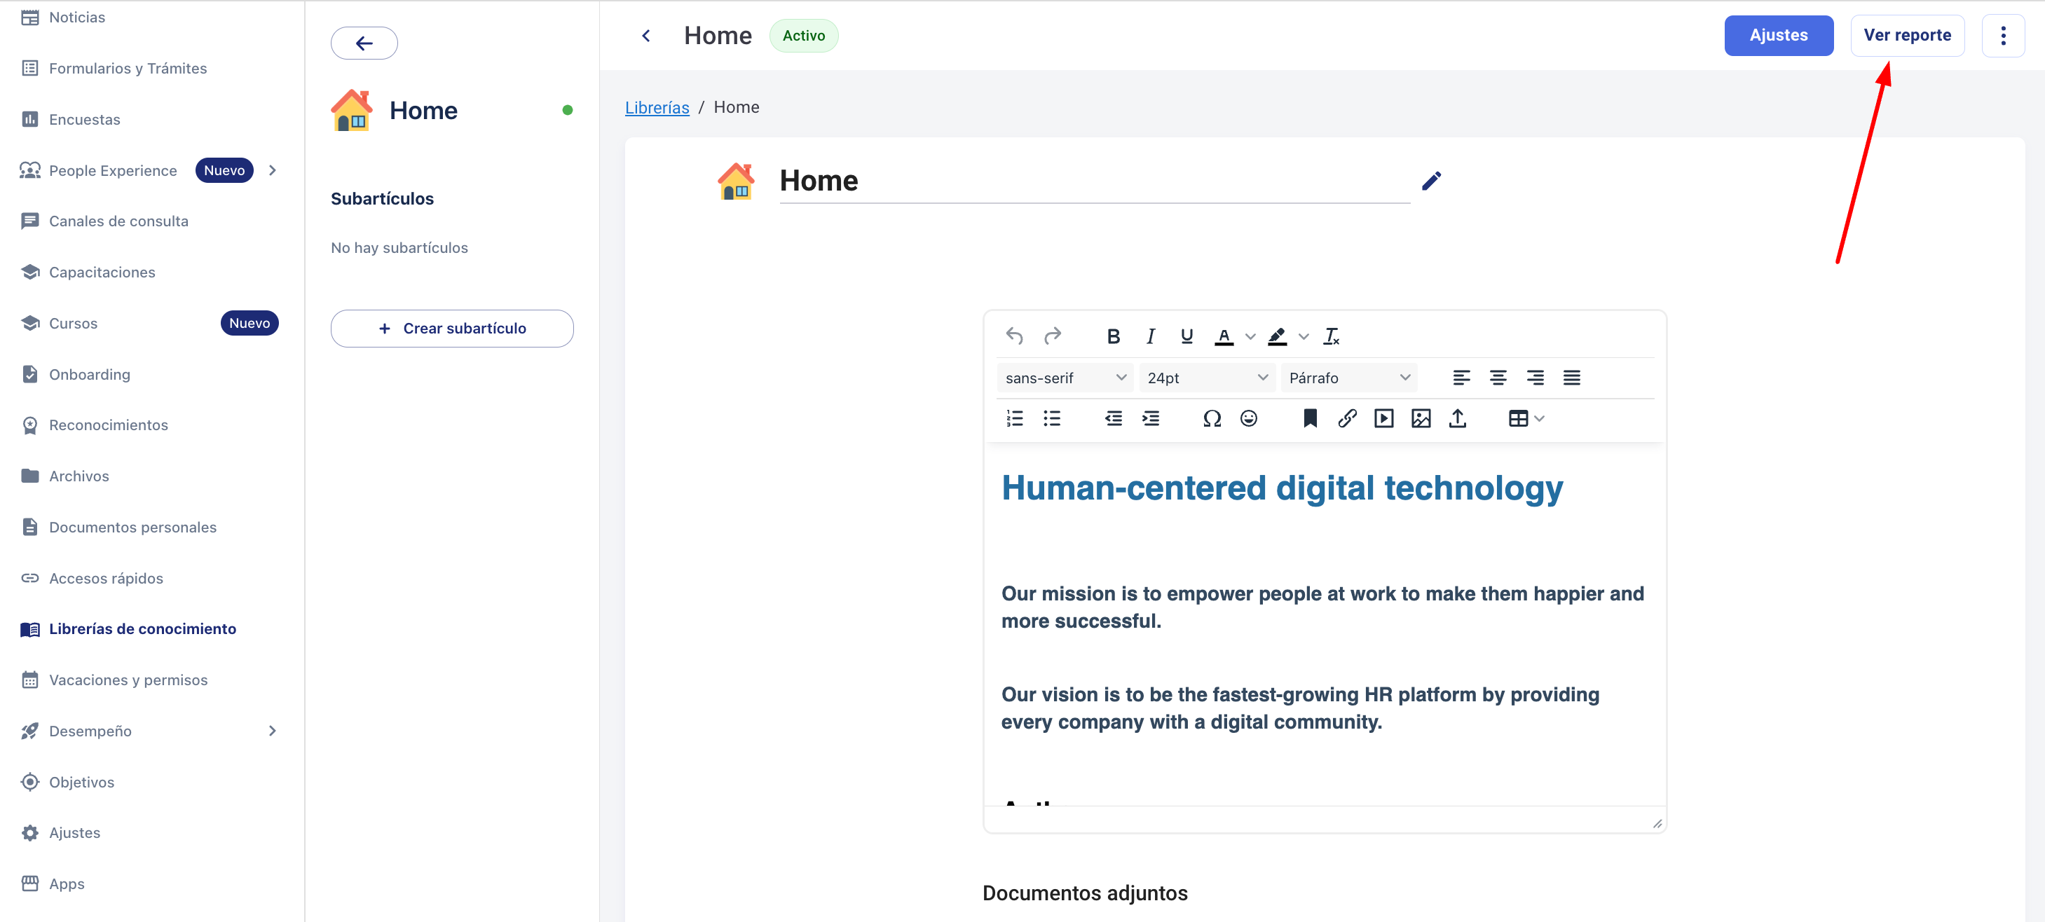Open the sans-serif font family dropdown
This screenshot has height=922, width=2045.
pos(1065,378)
